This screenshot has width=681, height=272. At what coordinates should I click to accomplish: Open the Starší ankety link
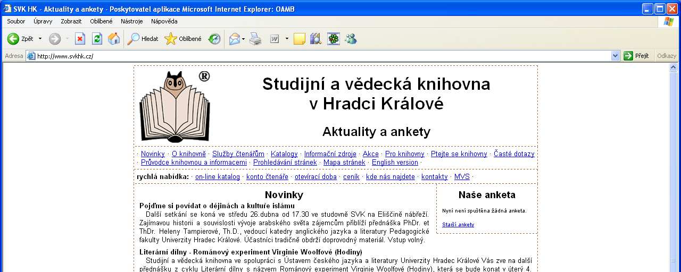click(458, 225)
